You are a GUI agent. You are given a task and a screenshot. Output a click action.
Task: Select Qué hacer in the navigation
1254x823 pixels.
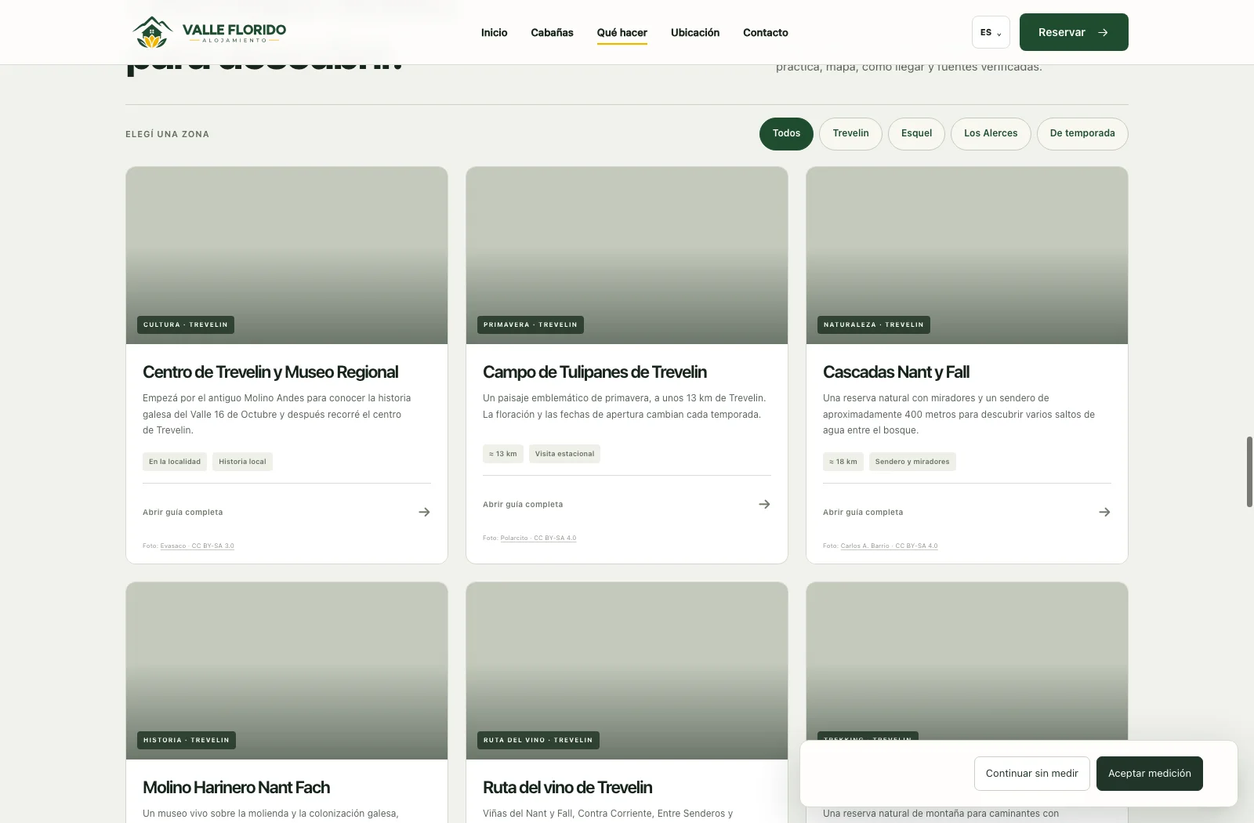[x=622, y=32]
